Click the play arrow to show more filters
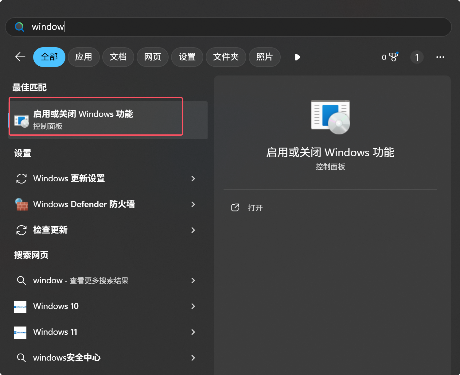This screenshot has width=460, height=375. point(297,57)
